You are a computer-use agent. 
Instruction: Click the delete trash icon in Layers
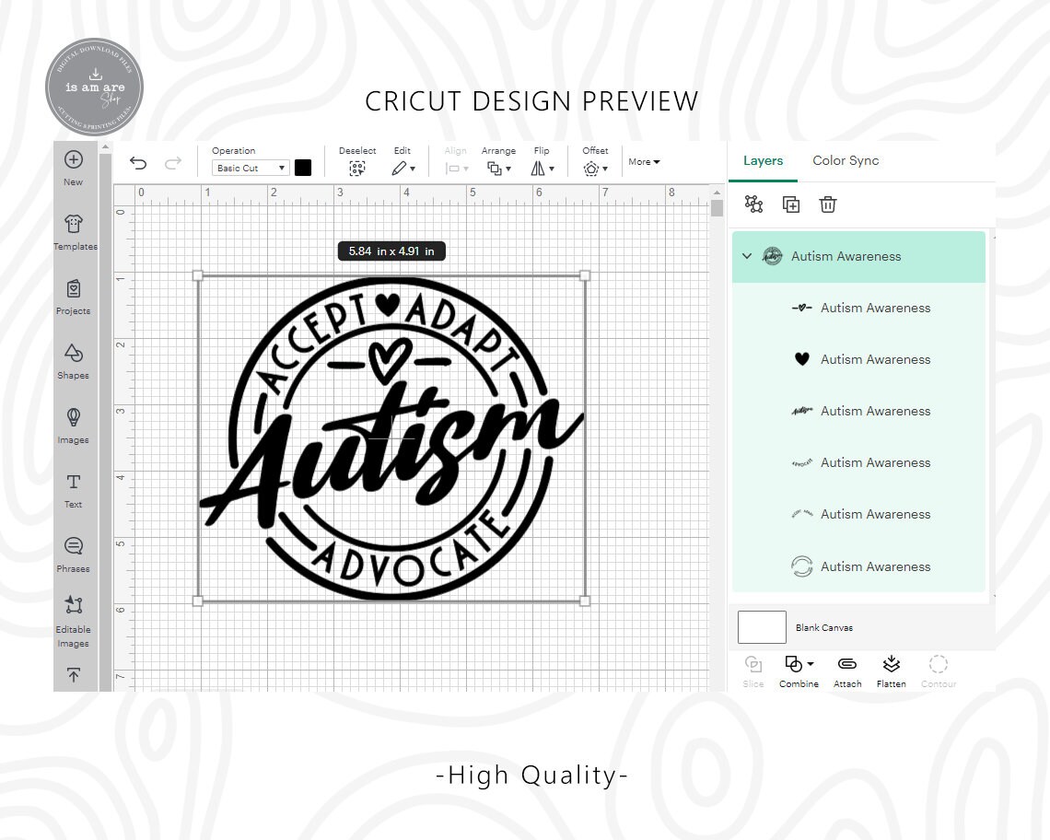828,204
